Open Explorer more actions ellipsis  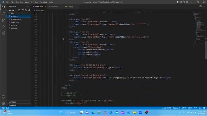tap(28, 6)
